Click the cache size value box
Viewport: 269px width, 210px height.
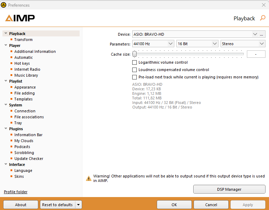(256, 54)
